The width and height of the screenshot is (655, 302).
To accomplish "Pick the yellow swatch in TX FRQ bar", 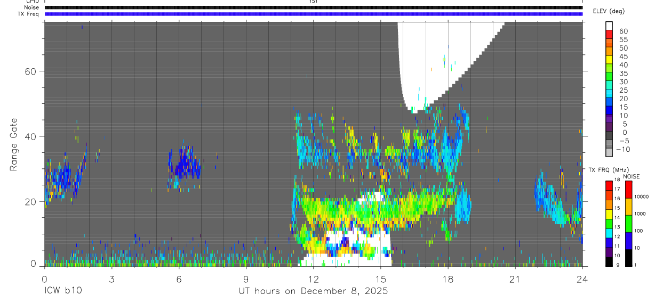I will coord(609,214).
